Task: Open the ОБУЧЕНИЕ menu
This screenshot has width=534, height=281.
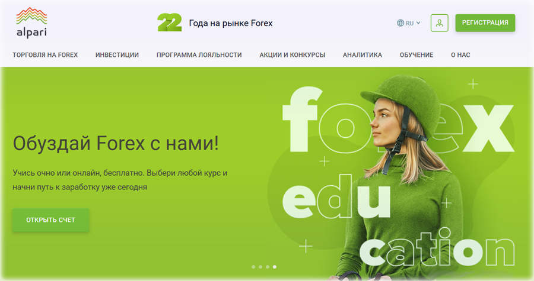Action: click(x=417, y=55)
